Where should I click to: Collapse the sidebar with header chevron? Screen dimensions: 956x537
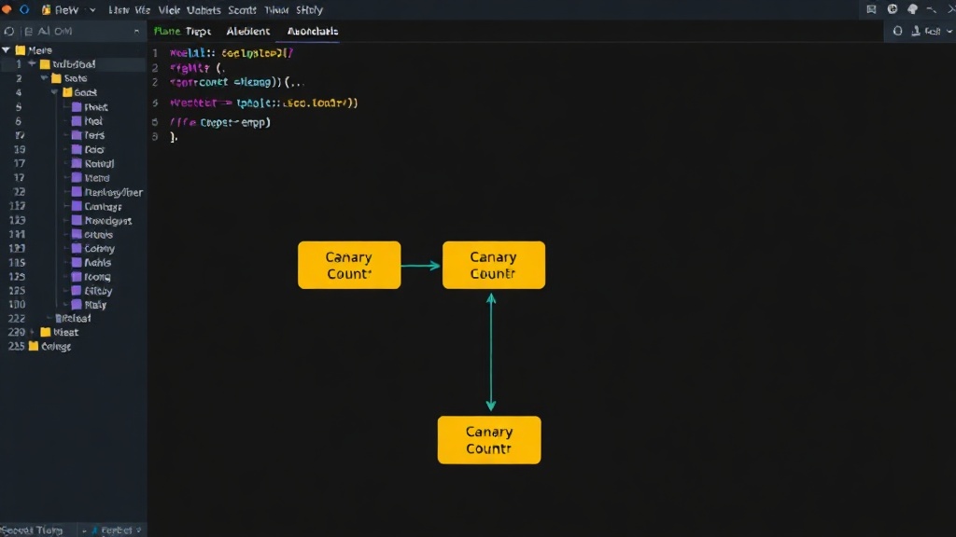[136, 31]
